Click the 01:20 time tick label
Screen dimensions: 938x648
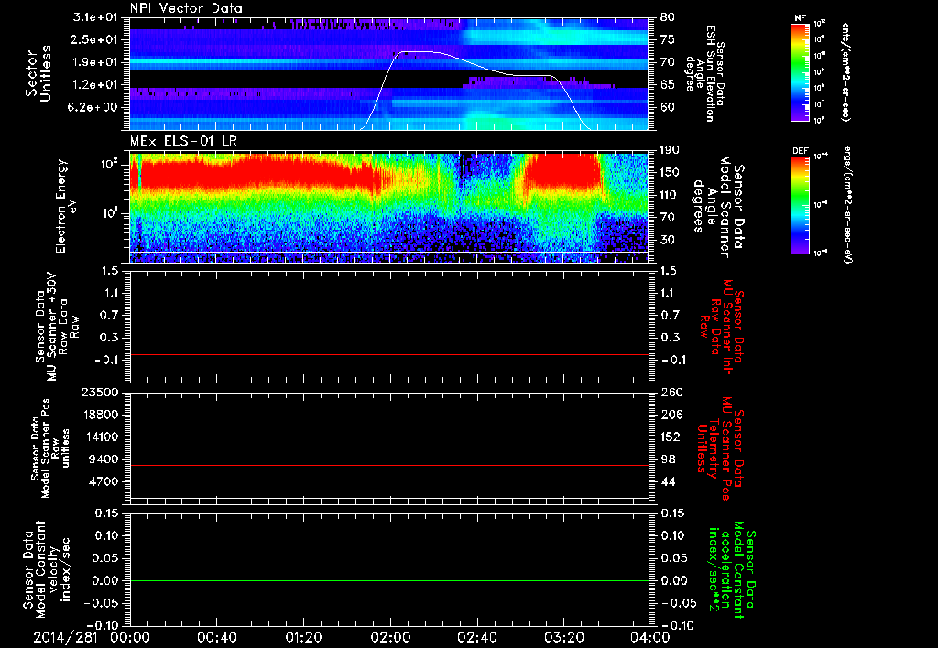302,637
